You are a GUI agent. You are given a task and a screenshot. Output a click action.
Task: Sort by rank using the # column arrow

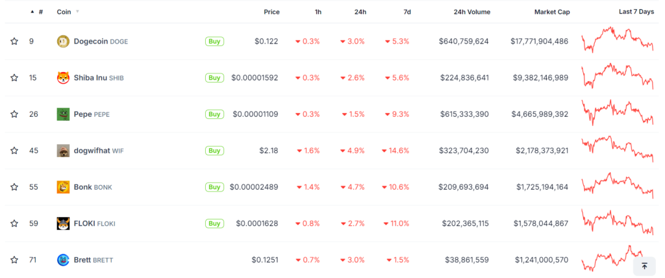[x=32, y=12]
